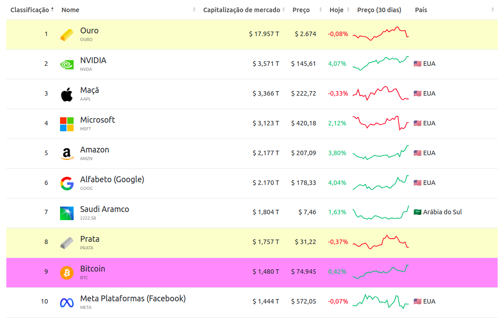Screen dimensions: 504x318
Task: Click the Saudi Aramco logo icon
Action: click(x=67, y=213)
